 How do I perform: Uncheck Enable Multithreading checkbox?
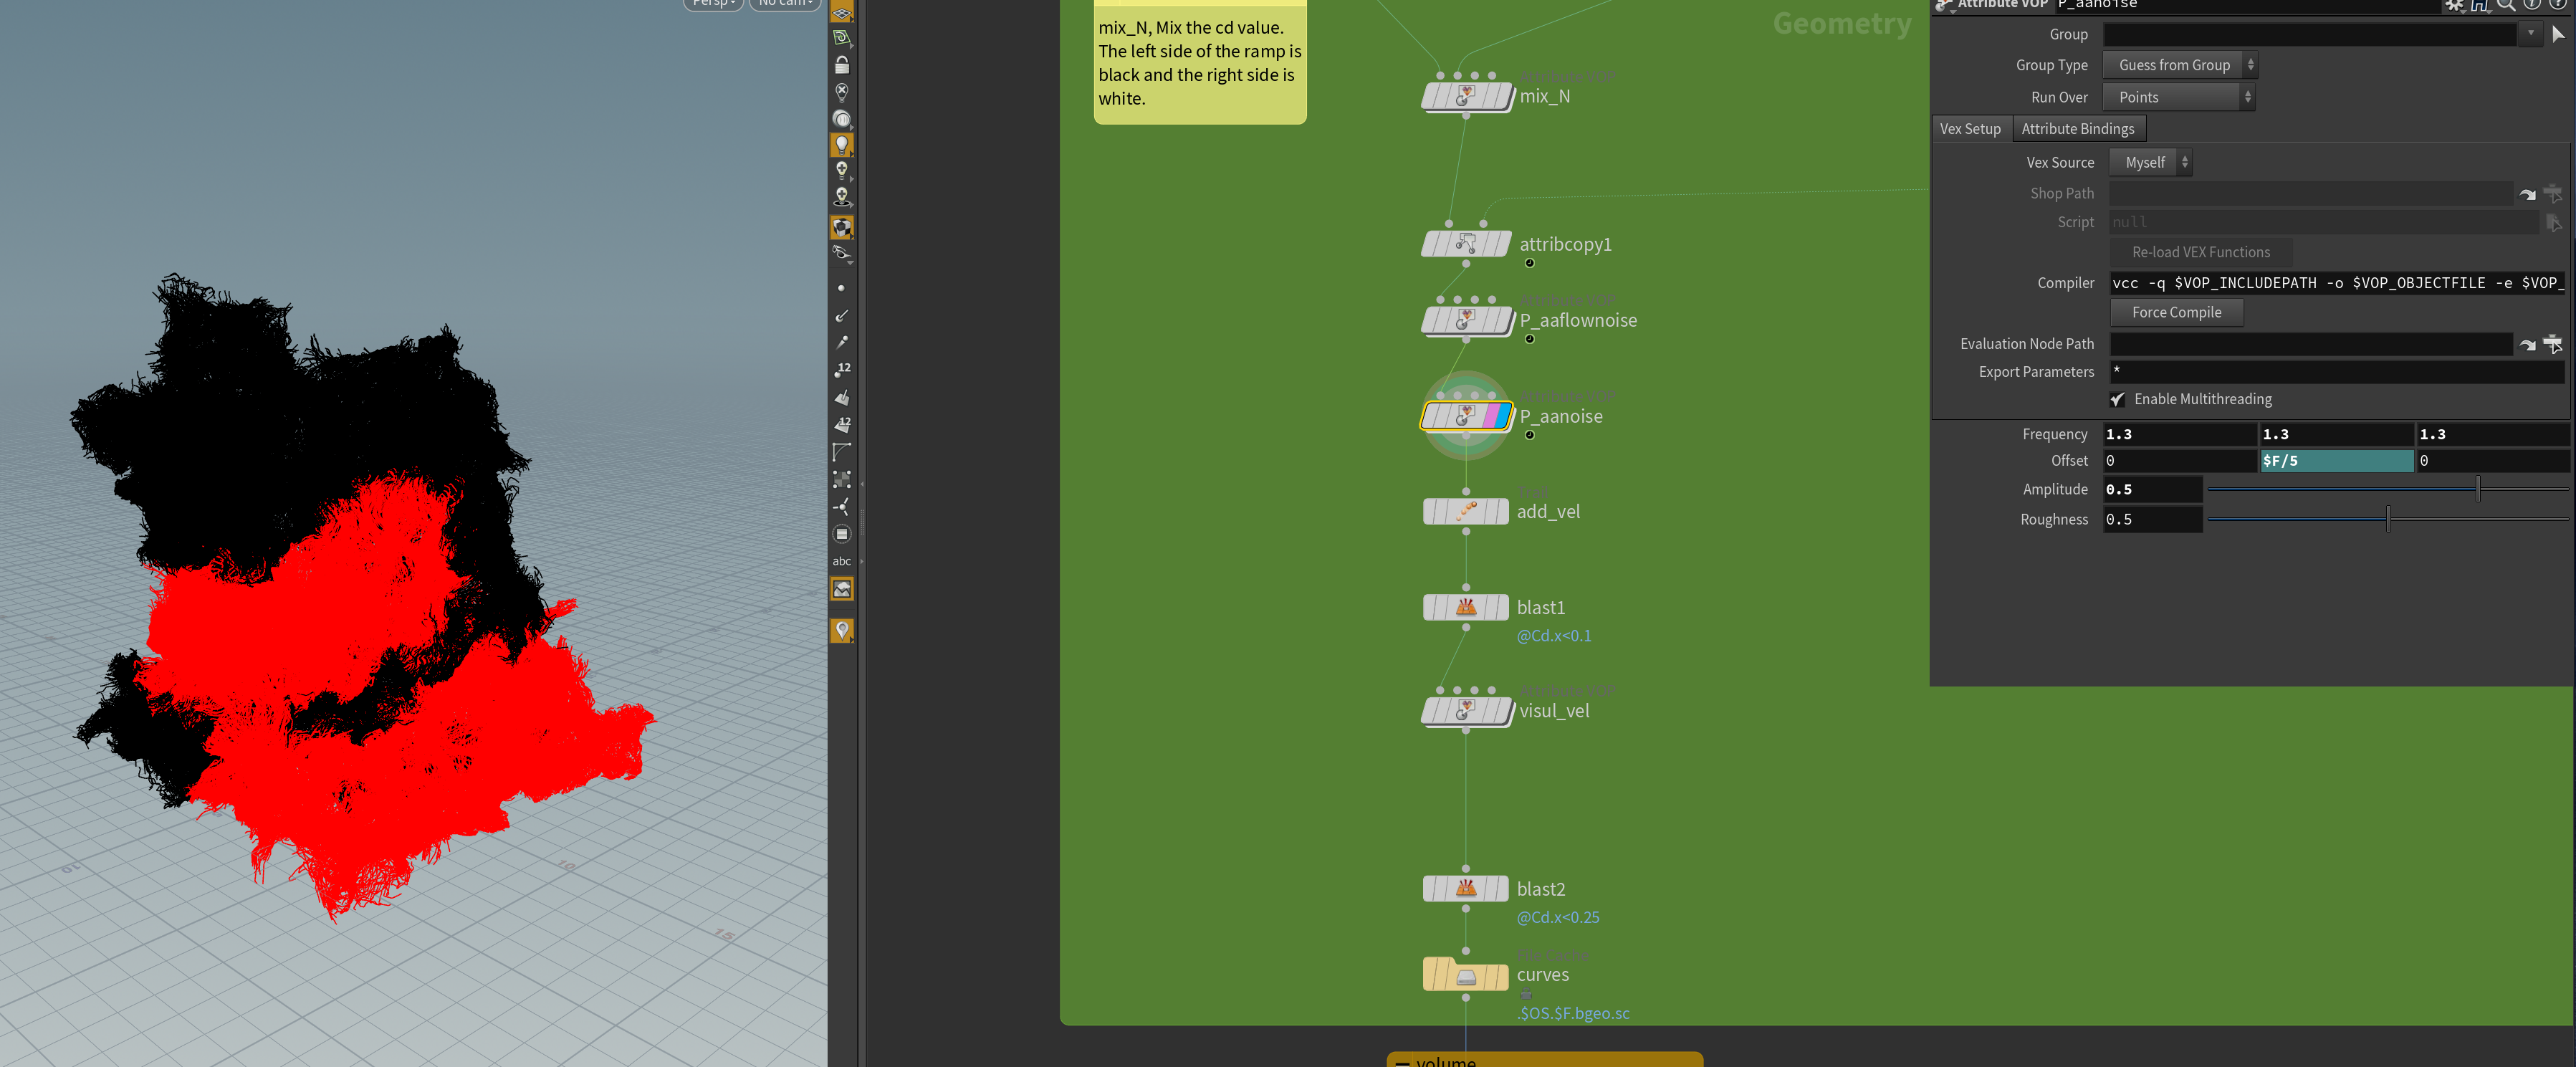(x=2117, y=399)
